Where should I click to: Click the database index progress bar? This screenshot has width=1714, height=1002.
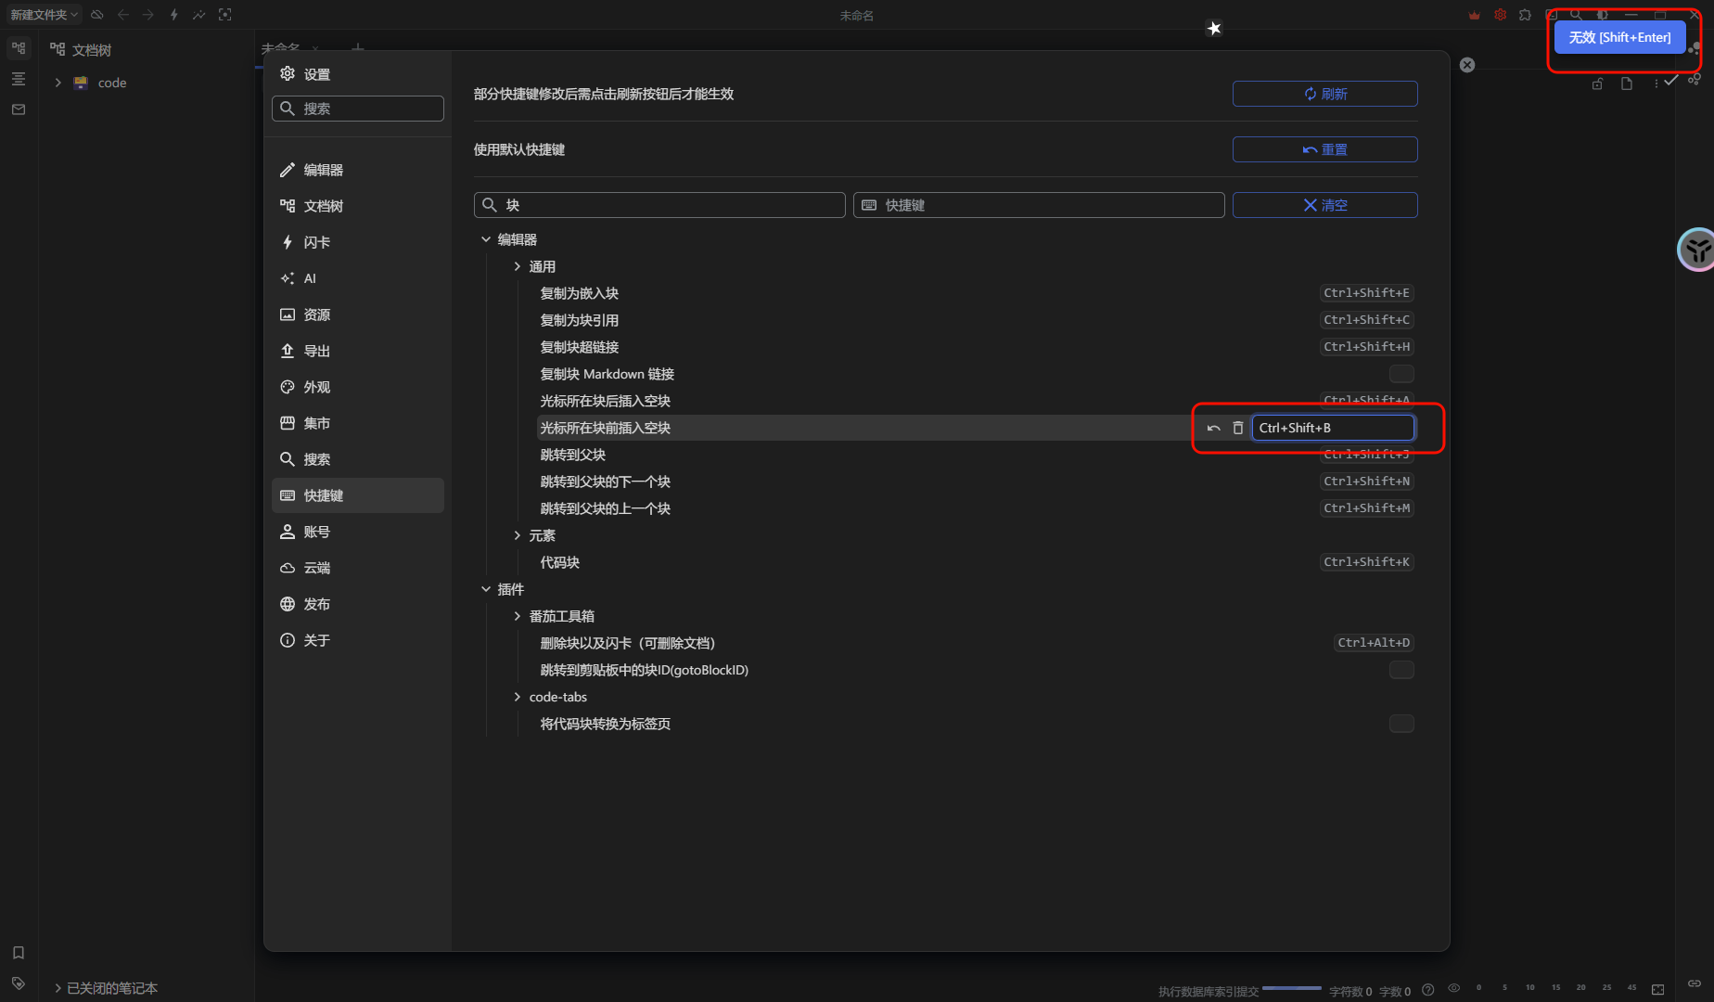coord(1291,988)
